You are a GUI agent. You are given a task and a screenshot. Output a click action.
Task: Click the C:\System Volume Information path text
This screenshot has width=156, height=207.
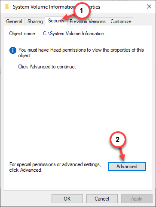(73, 34)
